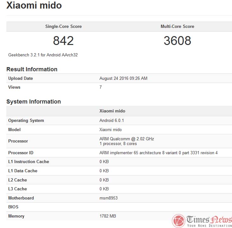This screenshot has height=228, width=232.
Task: Select the Upload Date row label
Action: [21, 78]
